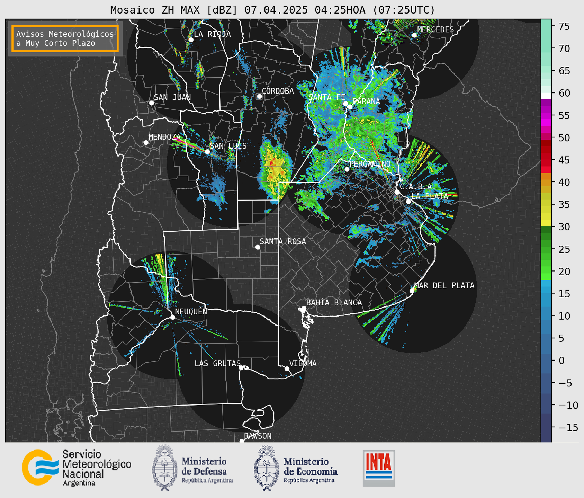Click the Servicio Meteorológico Nacional Argentina text
Image resolution: width=584 pixels, height=498 pixels.
coord(97,468)
